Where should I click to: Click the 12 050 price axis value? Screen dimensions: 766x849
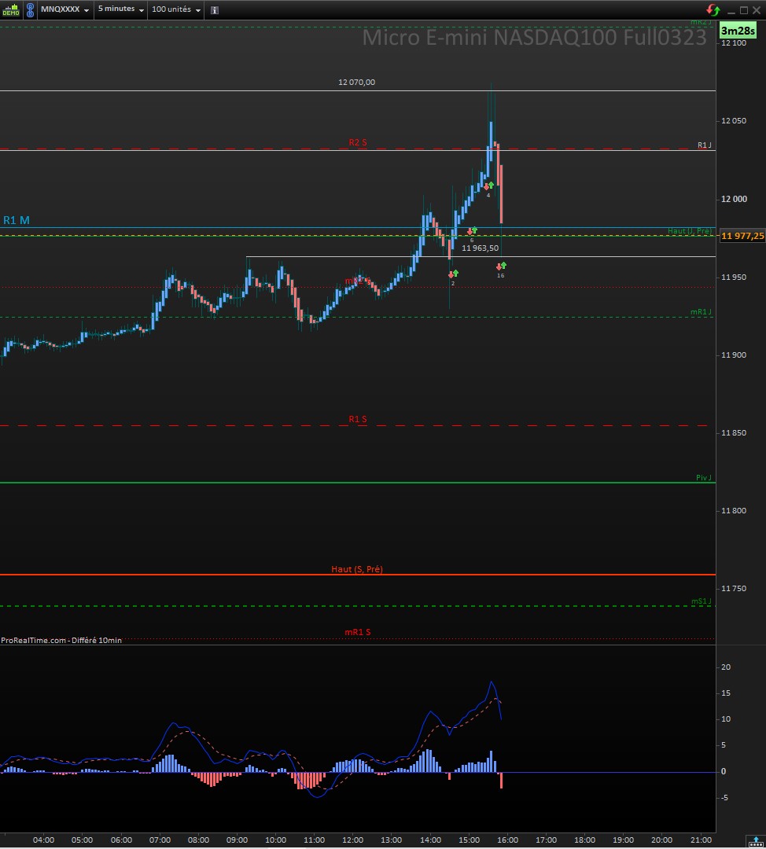tap(734, 121)
